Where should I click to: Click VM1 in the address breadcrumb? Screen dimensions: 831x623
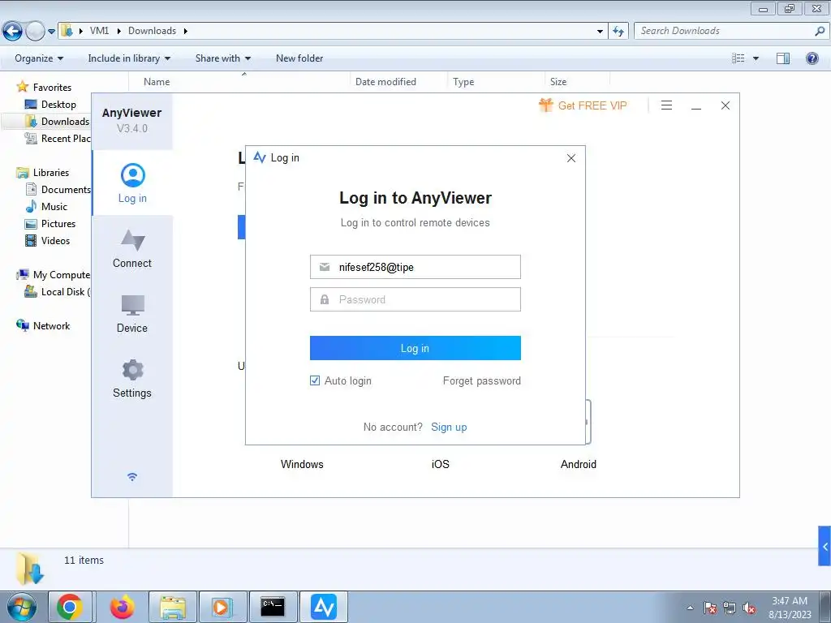(99, 31)
